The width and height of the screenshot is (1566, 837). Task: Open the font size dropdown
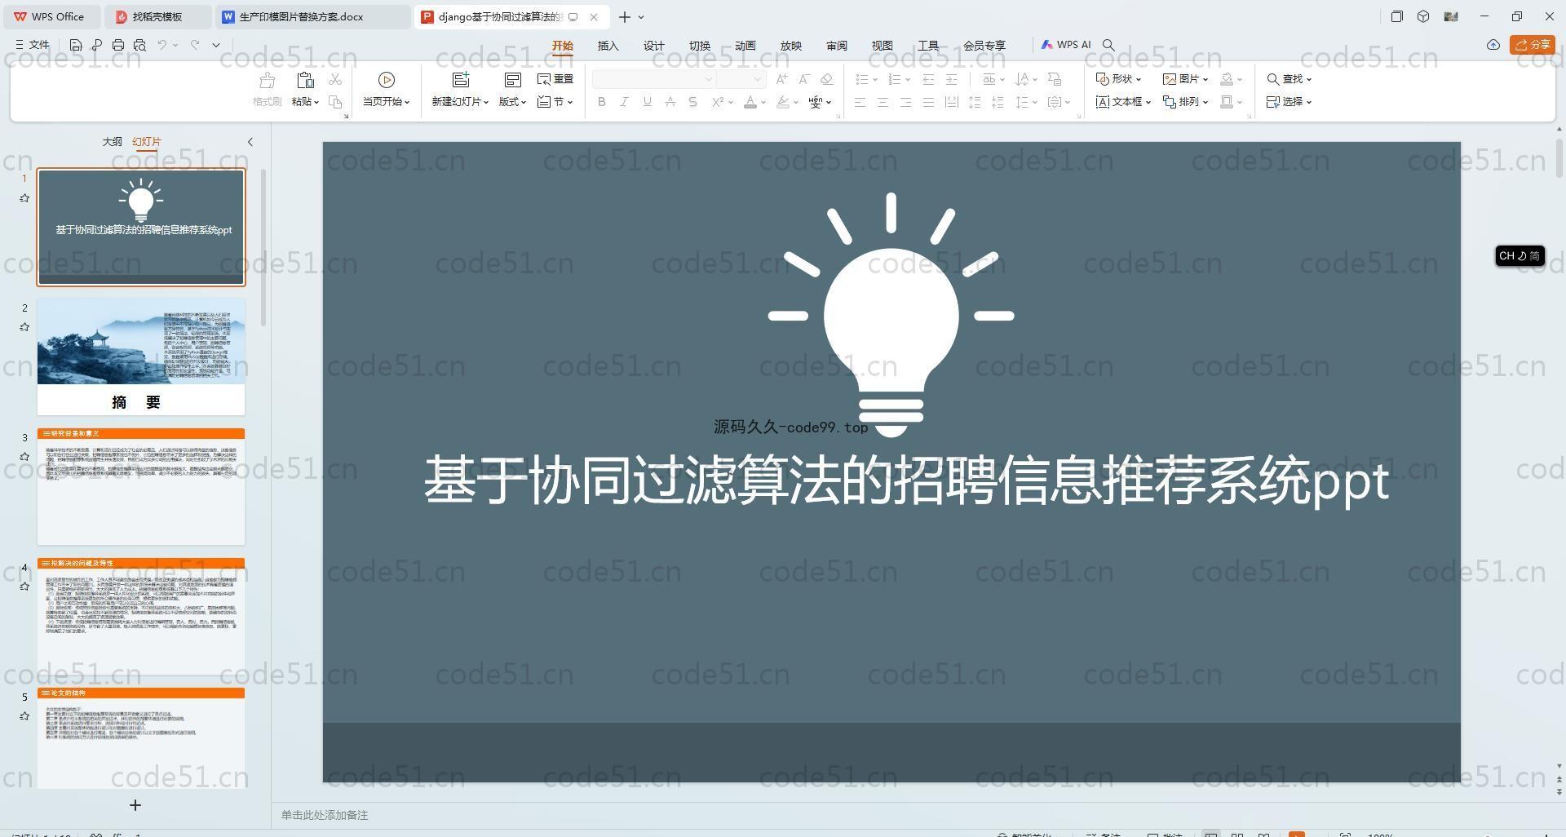pos(758,79)
